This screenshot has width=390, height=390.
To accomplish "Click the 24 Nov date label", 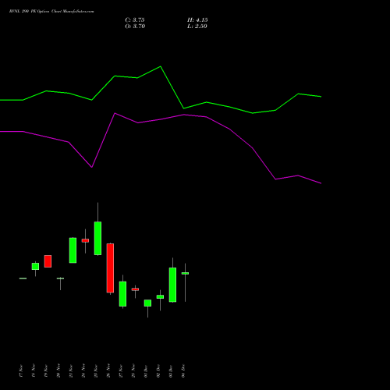I will pos(83,371).
